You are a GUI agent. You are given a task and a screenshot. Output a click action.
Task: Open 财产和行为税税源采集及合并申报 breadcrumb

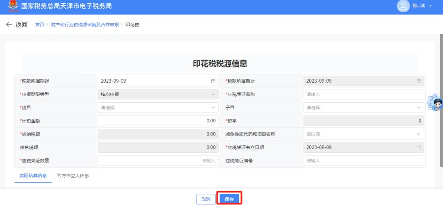(x=84, y=25)
